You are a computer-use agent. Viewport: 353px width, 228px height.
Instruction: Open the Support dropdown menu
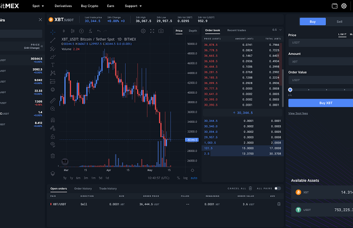(x=133, y=6)
